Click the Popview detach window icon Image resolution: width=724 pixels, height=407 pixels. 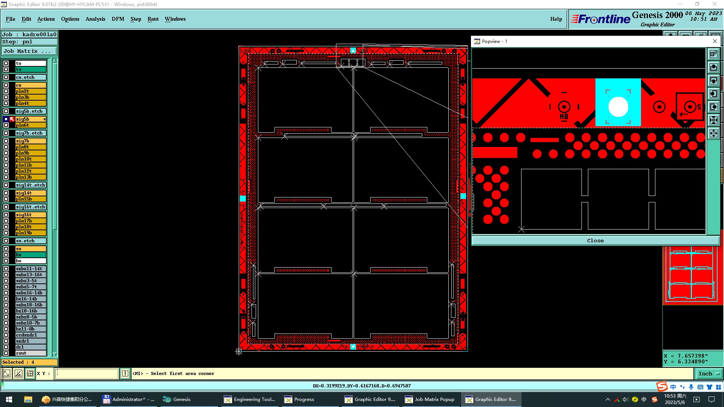click(713, 54)
